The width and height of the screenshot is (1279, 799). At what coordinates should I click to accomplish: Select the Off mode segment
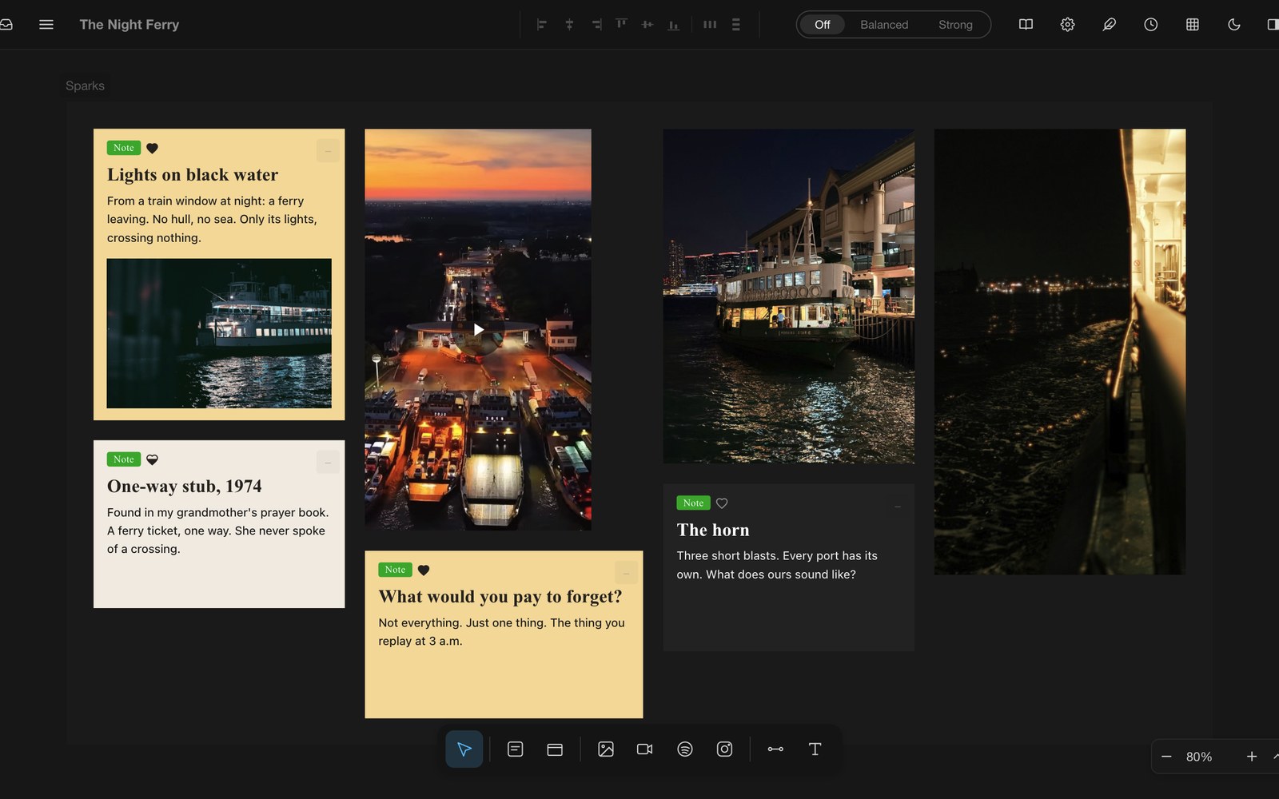coord(822,25)
